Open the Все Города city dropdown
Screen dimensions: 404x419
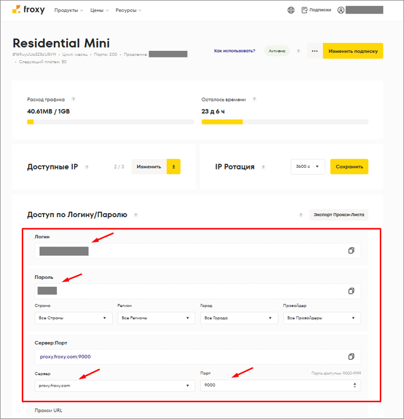240,317
